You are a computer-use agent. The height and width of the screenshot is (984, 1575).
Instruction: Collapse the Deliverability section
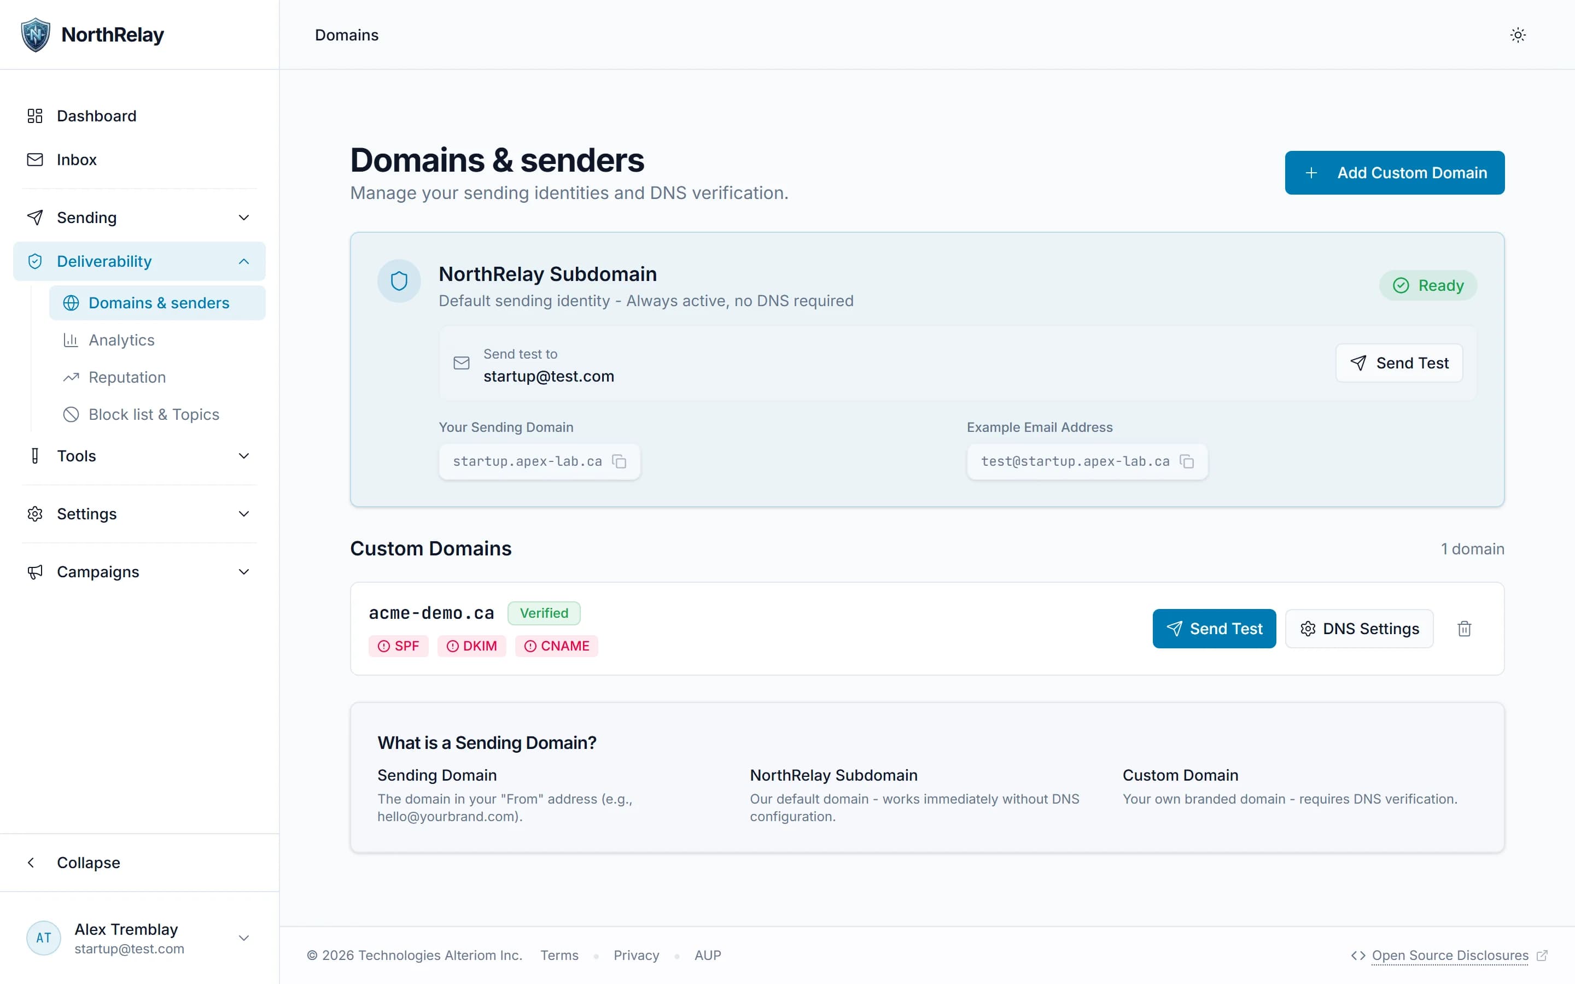click(139, 261)
